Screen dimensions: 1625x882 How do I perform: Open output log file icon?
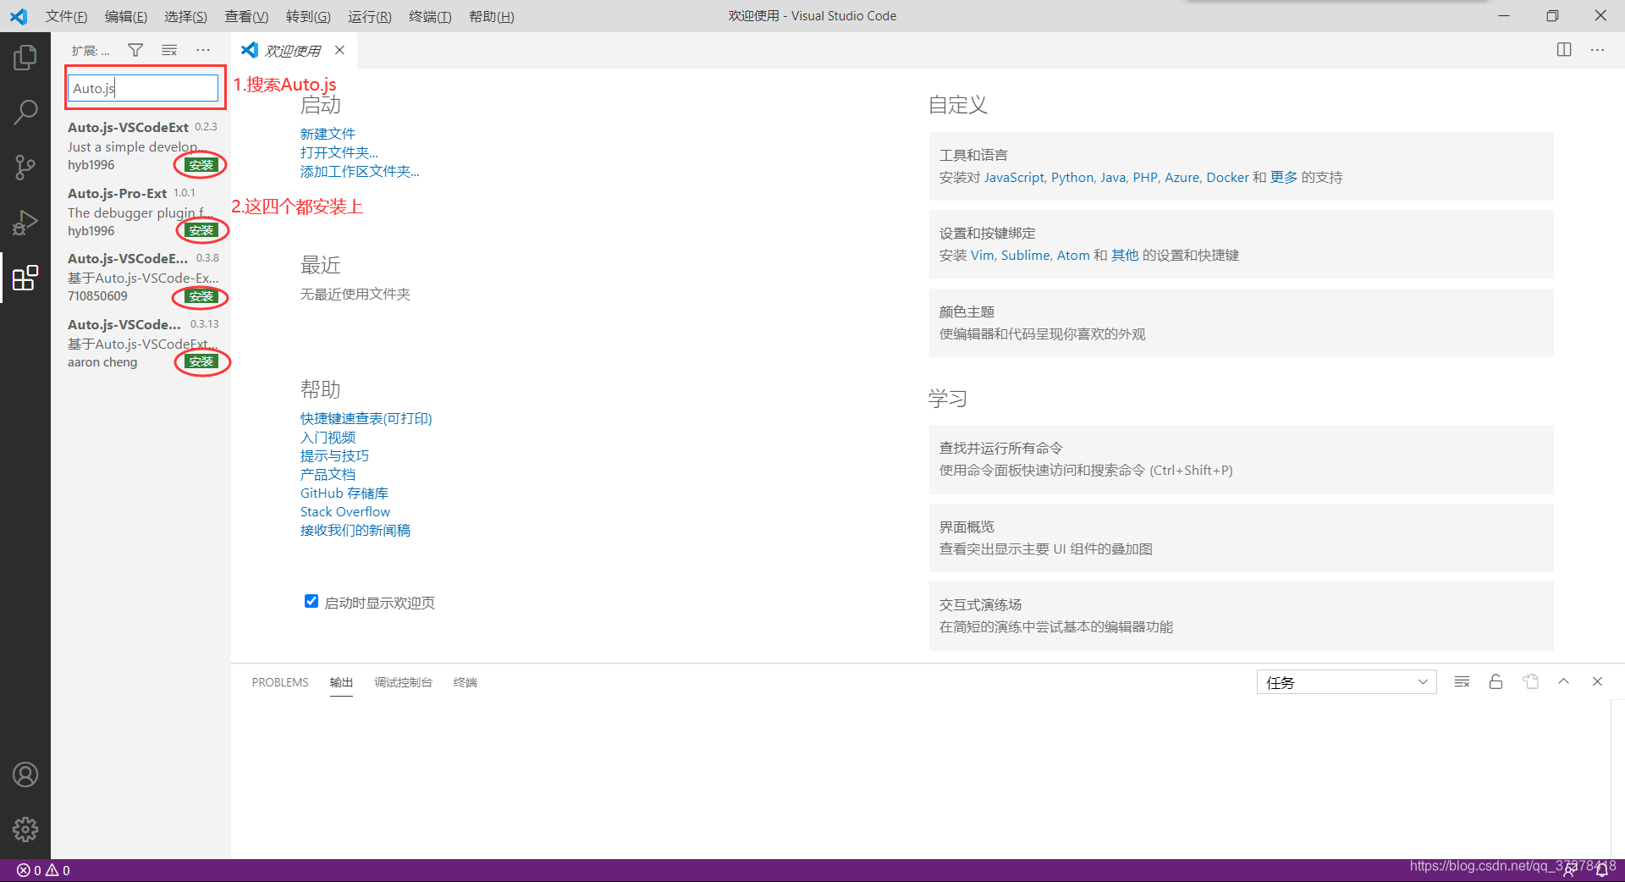[x=1530, y=682]
